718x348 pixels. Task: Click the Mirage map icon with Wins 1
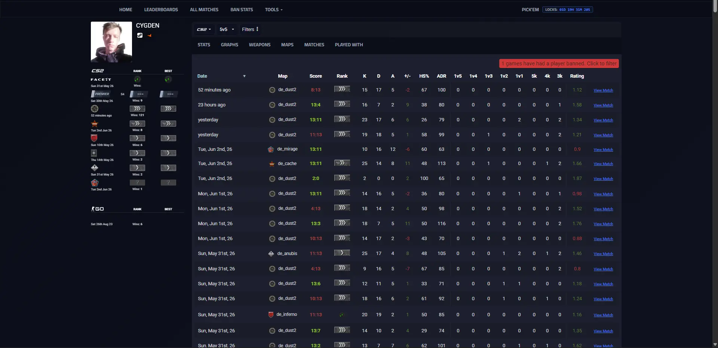[x=95, y=183]
